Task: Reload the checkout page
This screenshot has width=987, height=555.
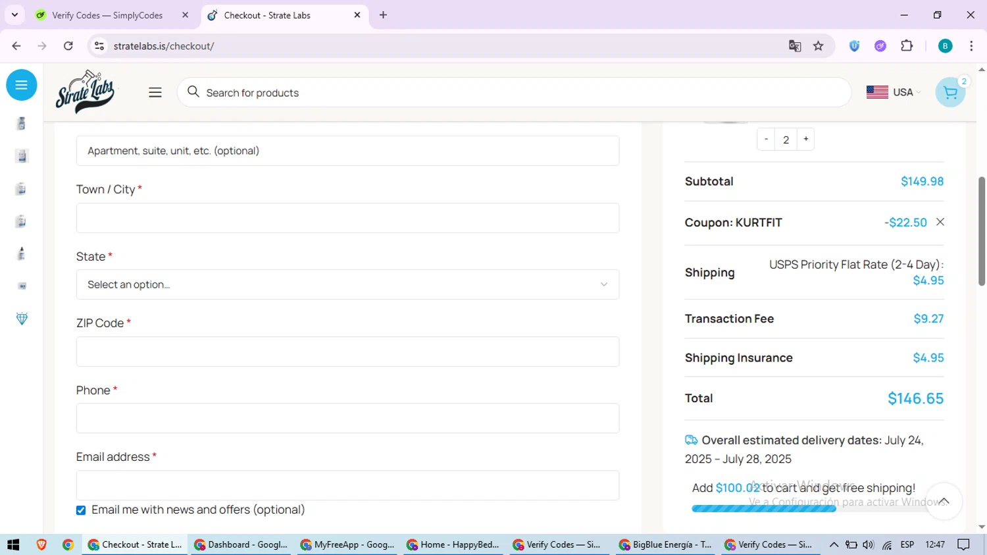Action: 68,46
